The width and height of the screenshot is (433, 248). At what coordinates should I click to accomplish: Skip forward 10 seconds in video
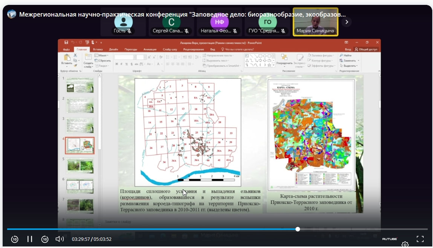click(x=45, y=239)
